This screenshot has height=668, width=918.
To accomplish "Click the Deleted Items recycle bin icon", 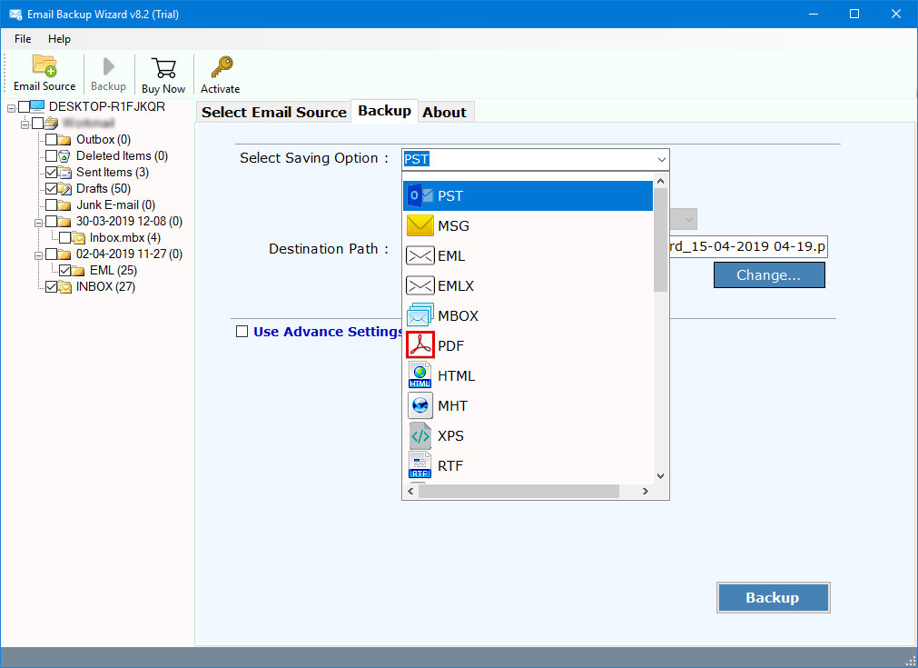I will pos(64,156).
